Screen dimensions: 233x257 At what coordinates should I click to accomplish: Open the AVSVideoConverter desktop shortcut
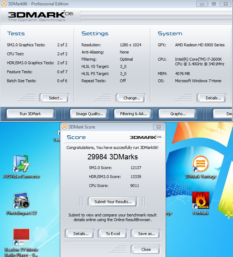coord(22,167)
